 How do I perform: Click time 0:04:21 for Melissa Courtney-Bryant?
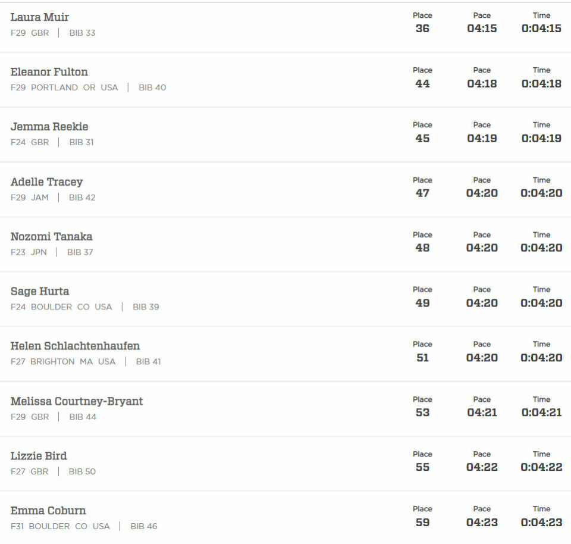click(x=541, y=412)
